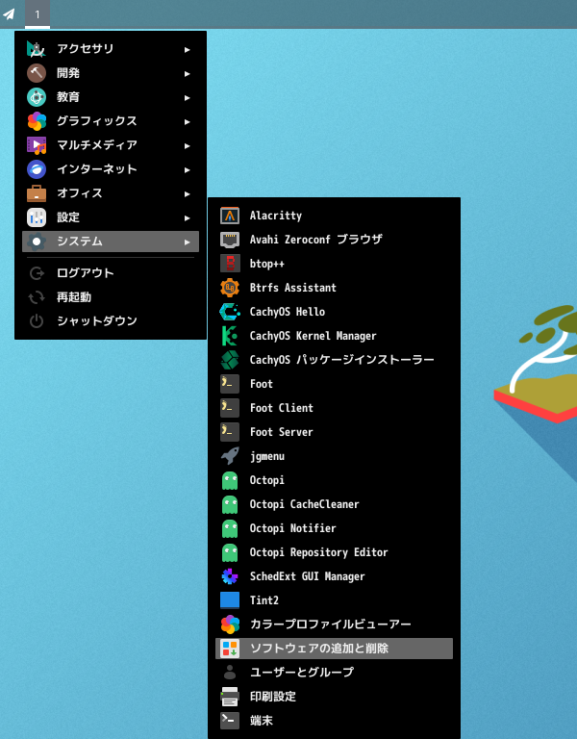
Task: Click the Foot Server icon
Action: (x=230, y=432)
